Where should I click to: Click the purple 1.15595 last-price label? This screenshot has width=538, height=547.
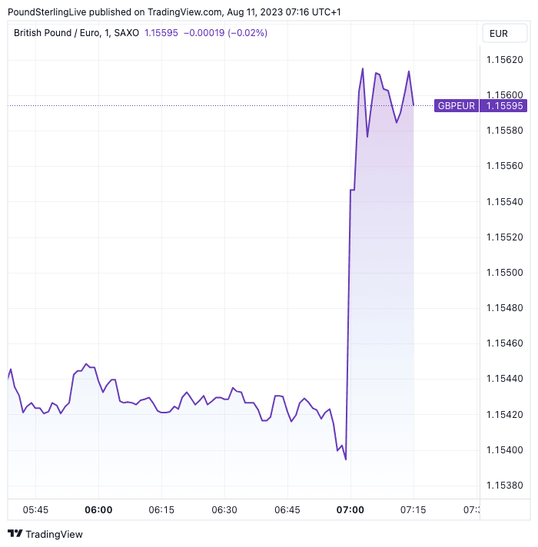(x=504, y=106)
